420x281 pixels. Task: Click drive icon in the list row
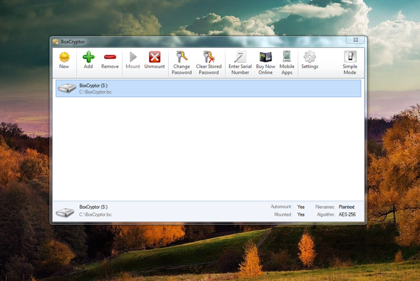coord(67,88)
